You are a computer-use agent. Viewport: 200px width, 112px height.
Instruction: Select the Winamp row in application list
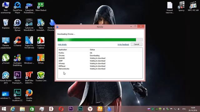click(x=100, y=63)
